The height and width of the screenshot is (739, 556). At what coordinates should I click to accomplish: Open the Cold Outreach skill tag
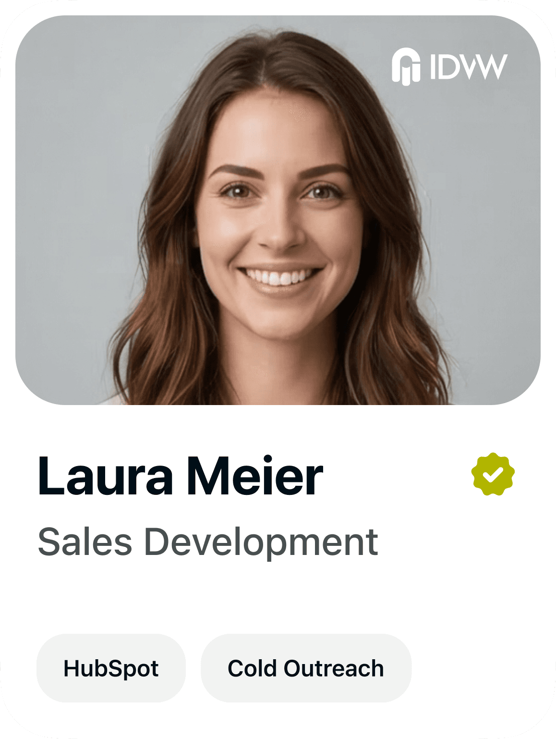tap(306, 668)
